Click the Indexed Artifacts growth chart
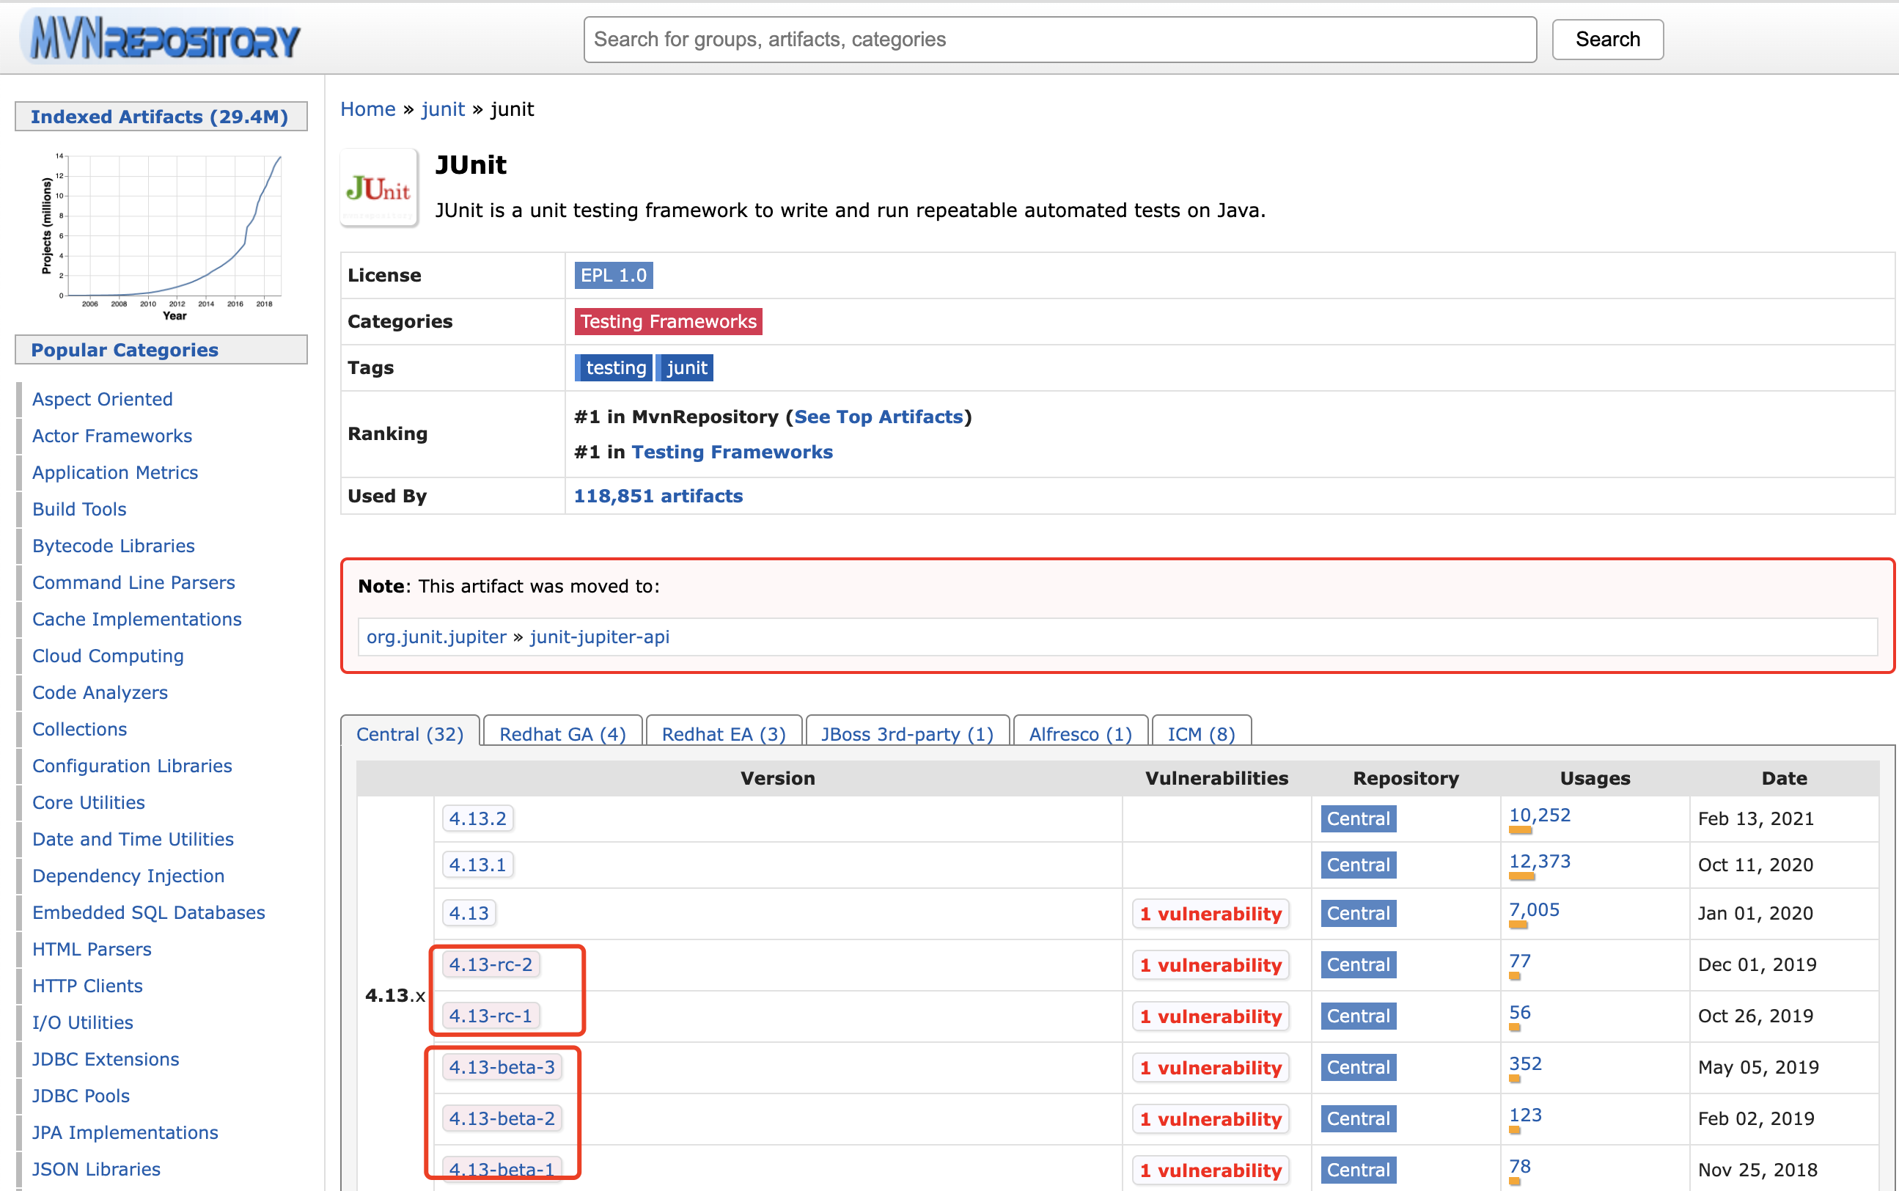This screenshot has height=1191, width=1899. coord(161,234)
